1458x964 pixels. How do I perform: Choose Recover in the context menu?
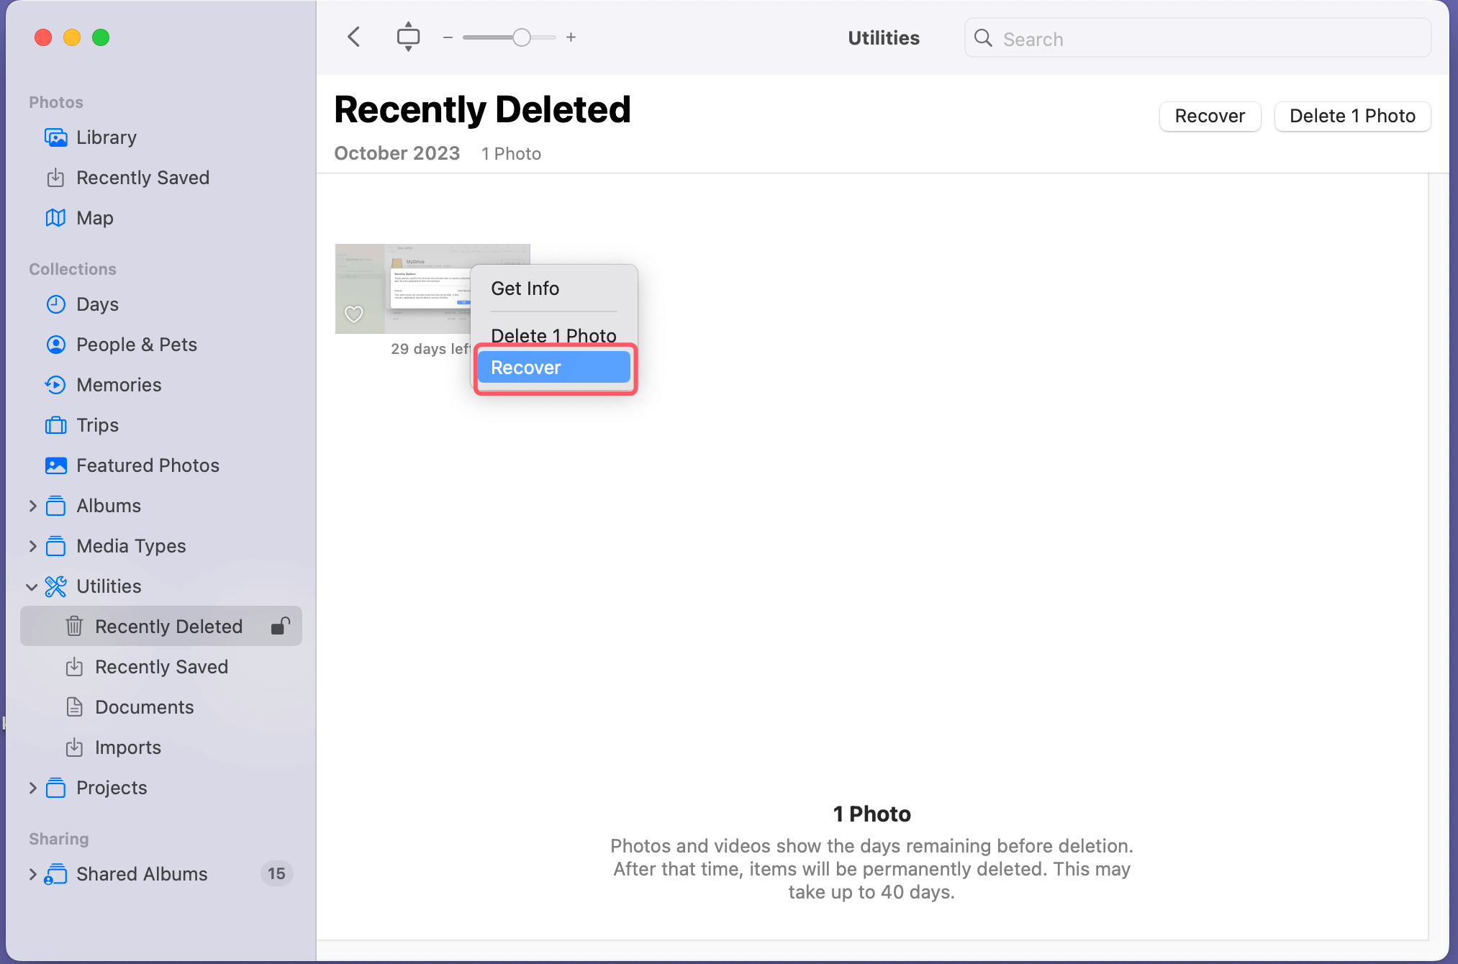pyautogui.click(x=525, y=367)
